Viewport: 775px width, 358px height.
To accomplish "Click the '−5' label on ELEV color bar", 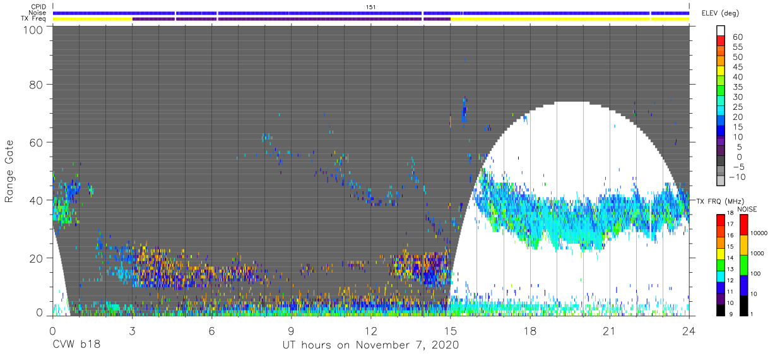I will (x=738, y=167).
